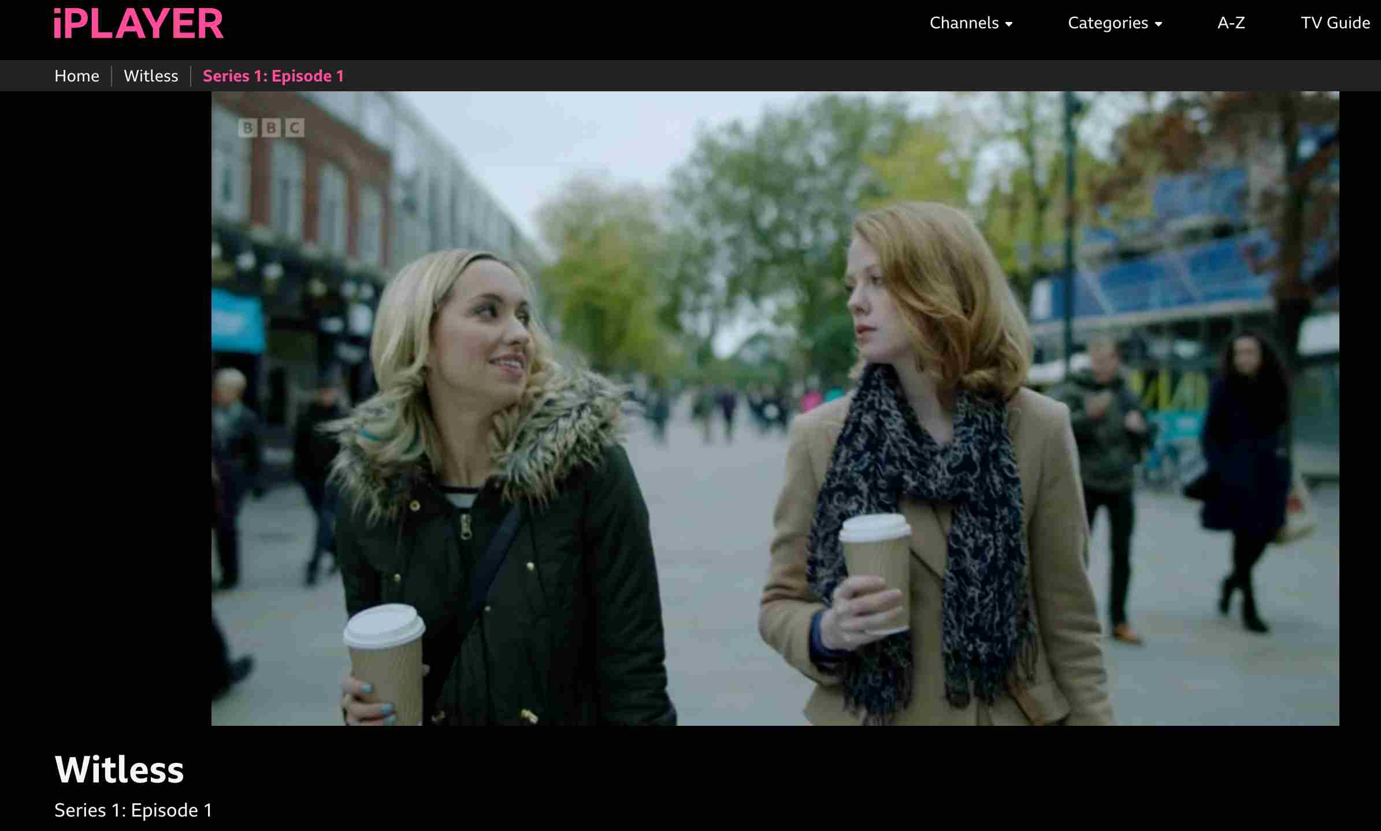Expand the Categories dropdown menu

pos(1108,23)
